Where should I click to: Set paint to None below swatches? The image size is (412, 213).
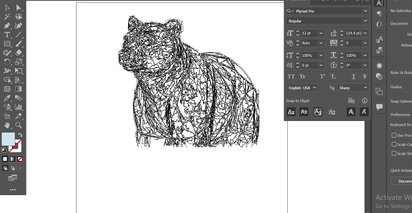(20, 159)
